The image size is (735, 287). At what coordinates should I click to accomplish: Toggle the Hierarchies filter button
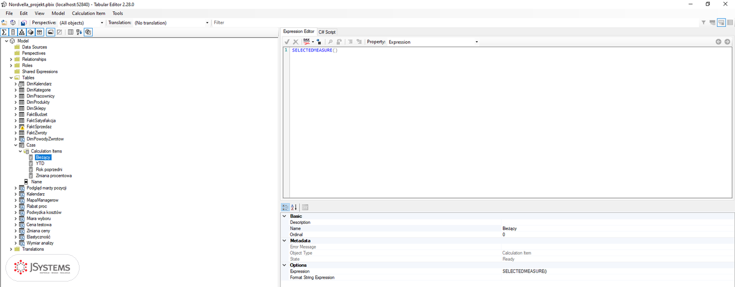coord(22,32)
